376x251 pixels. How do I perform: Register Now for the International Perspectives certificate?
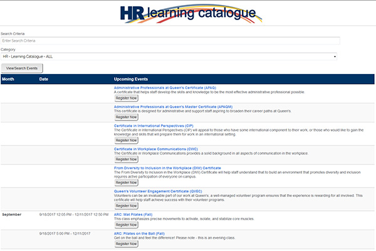126,140
